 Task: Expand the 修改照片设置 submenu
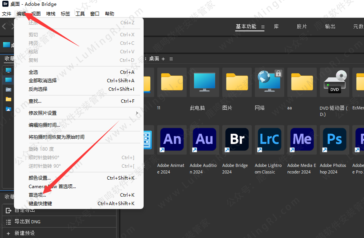tap(81, 113)
